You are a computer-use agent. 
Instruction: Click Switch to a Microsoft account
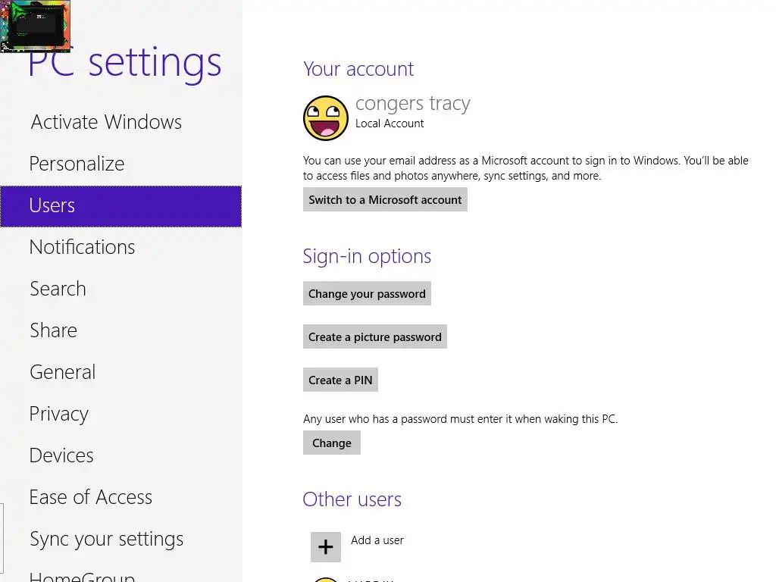[x=385, y=199]
